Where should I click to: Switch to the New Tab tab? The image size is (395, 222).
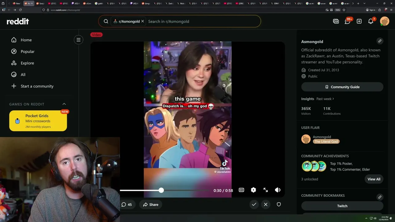pos(16,3)
